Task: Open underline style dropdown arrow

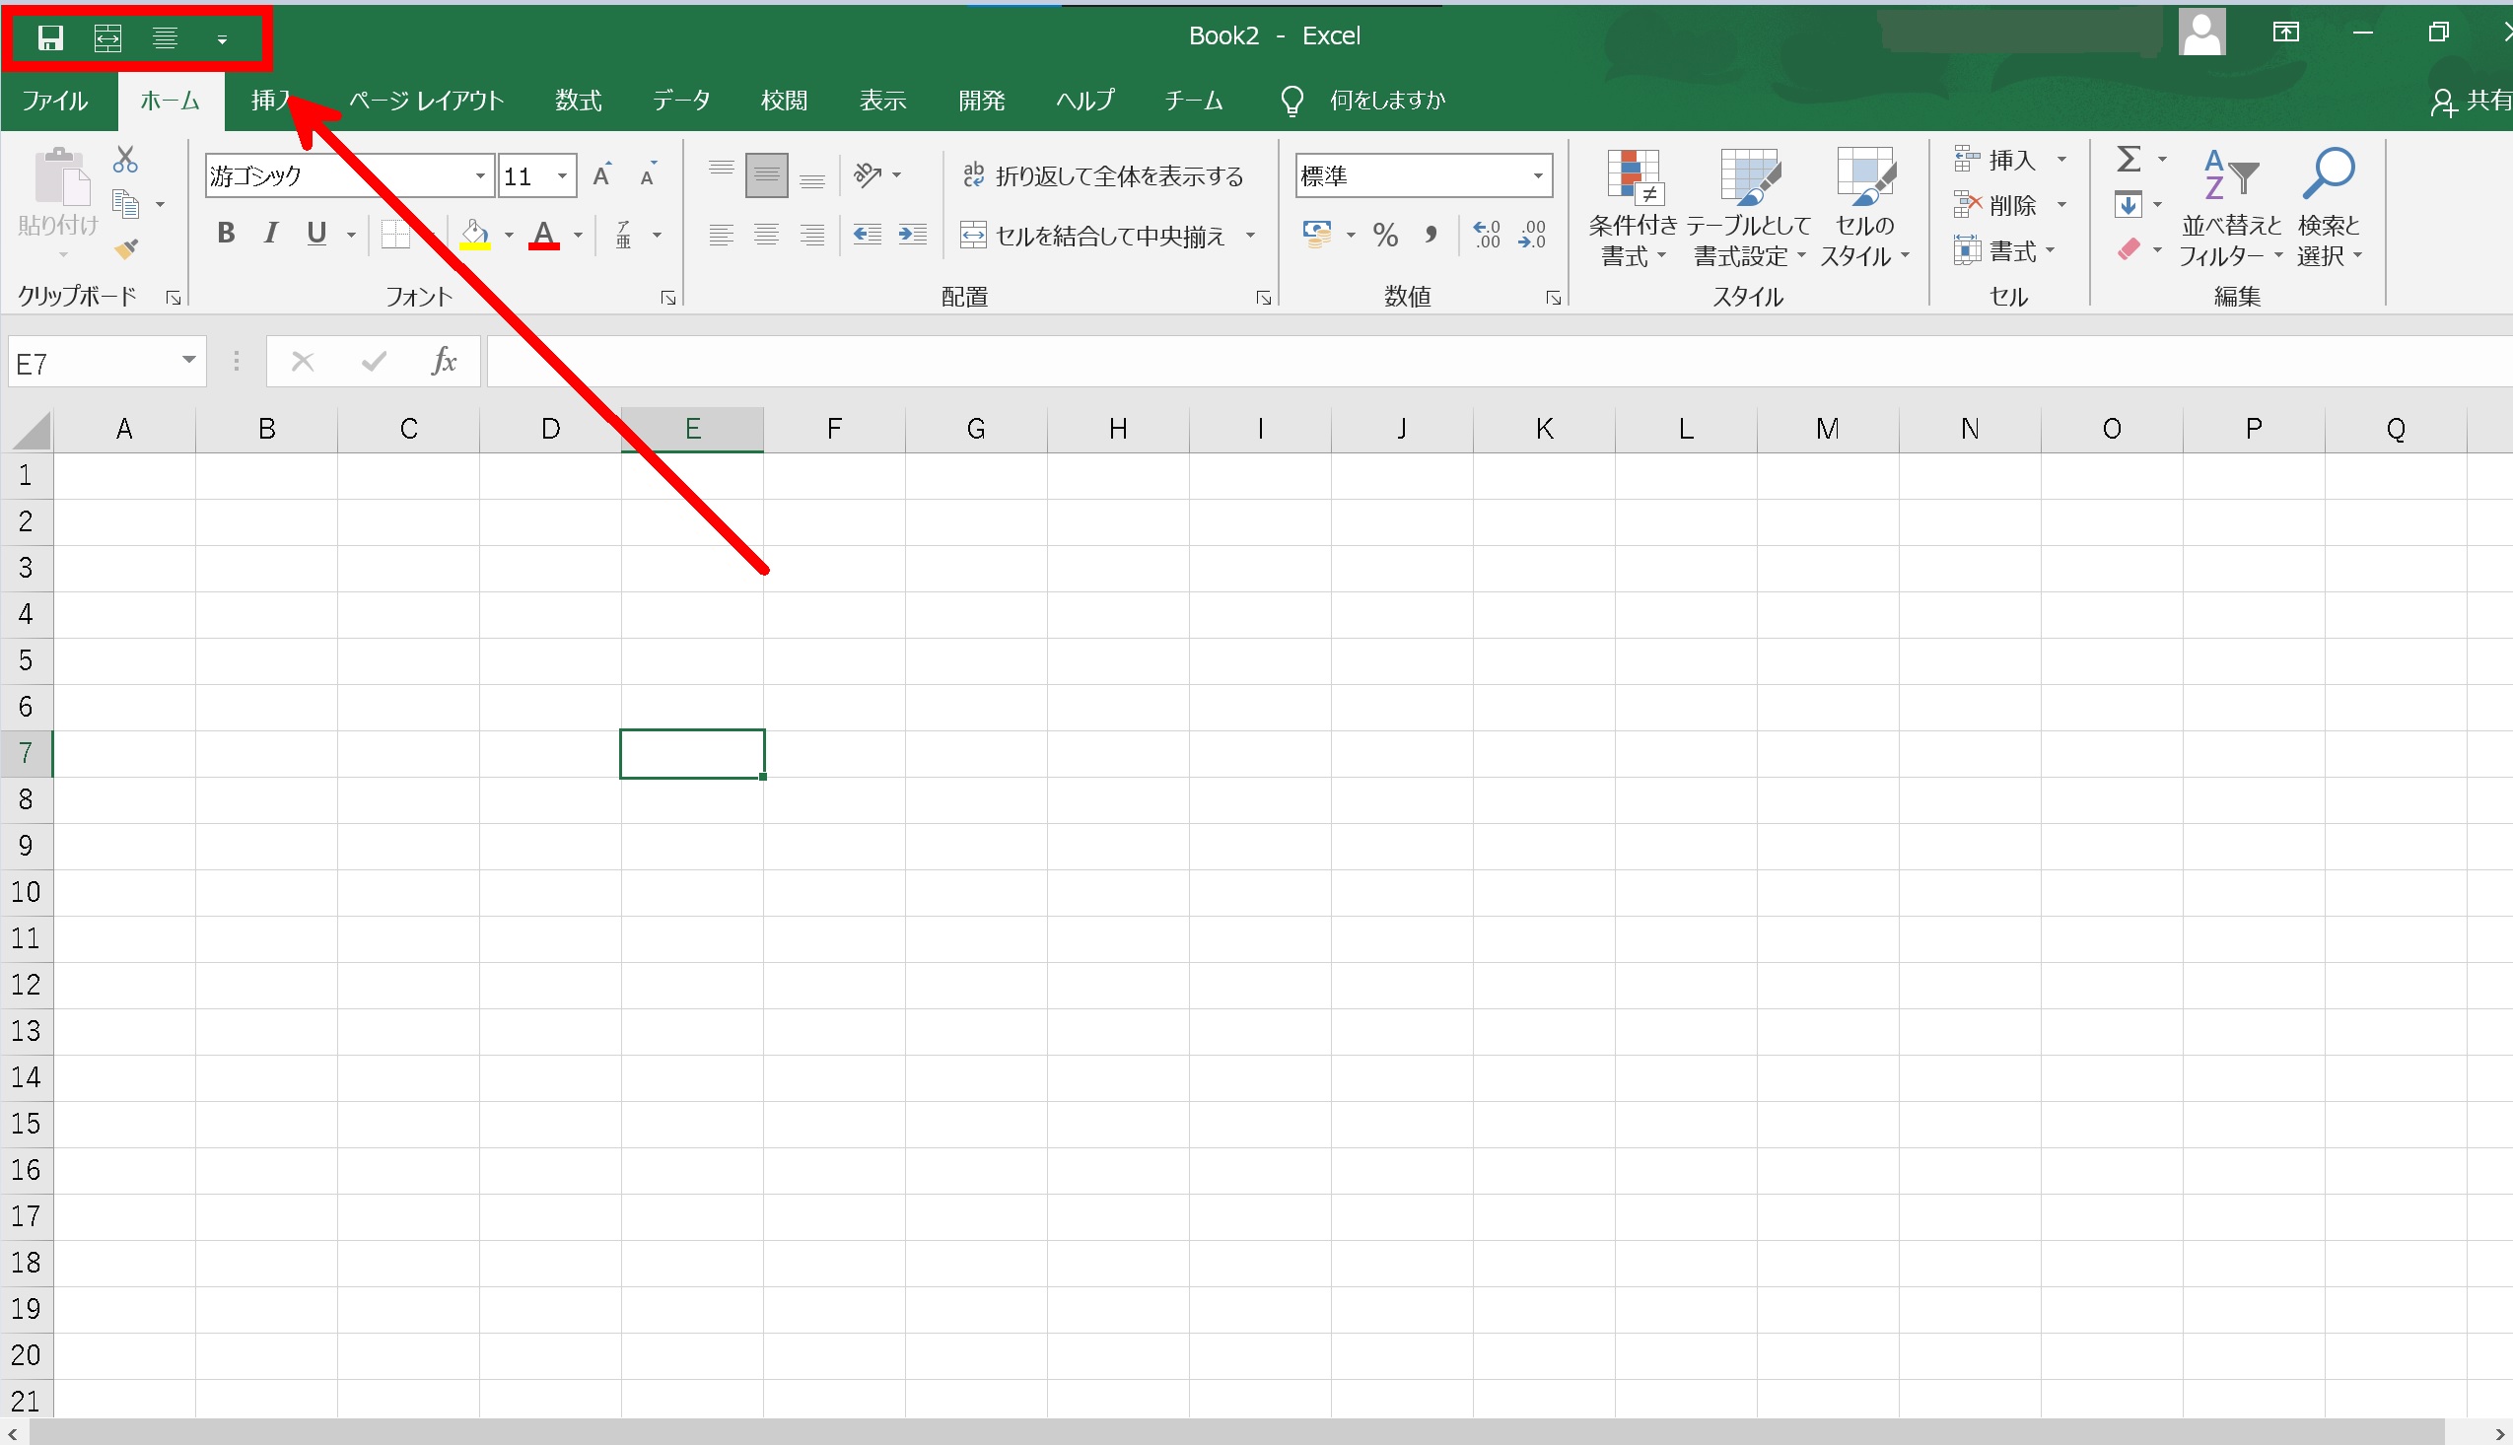Action: click(x=351, y=236)
